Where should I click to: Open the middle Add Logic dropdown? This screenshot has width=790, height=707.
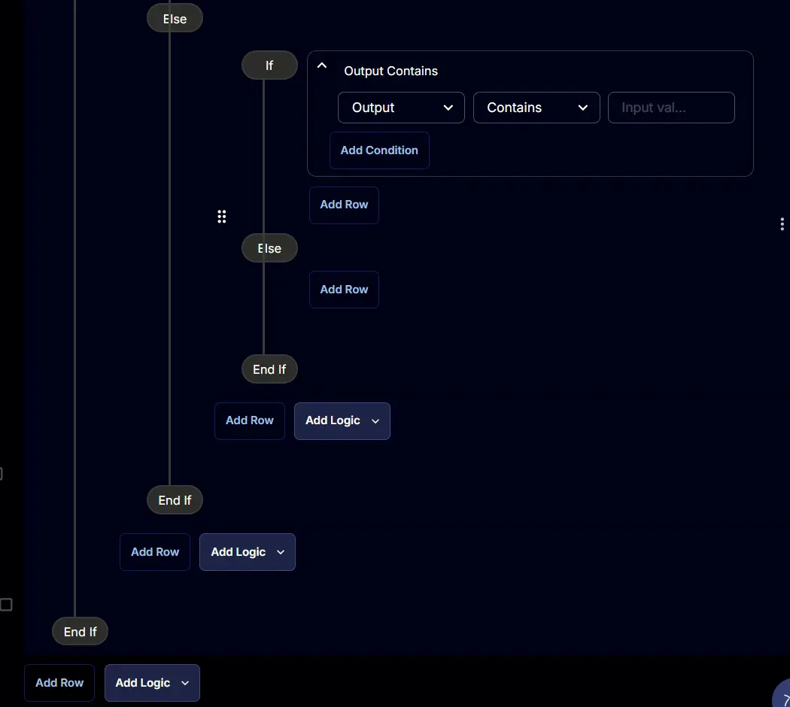click(x=248, y=552)
